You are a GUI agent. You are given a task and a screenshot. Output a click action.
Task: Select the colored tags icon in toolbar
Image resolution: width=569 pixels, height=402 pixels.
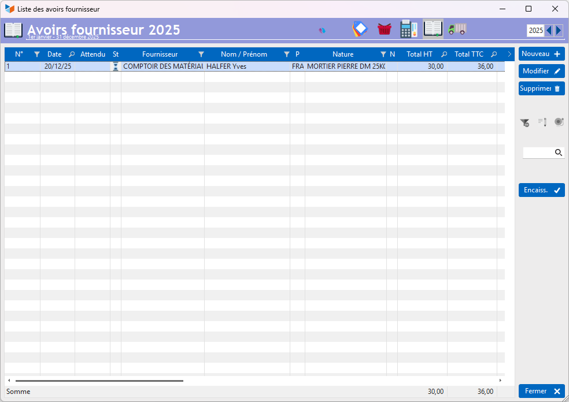tap(360, 29)
